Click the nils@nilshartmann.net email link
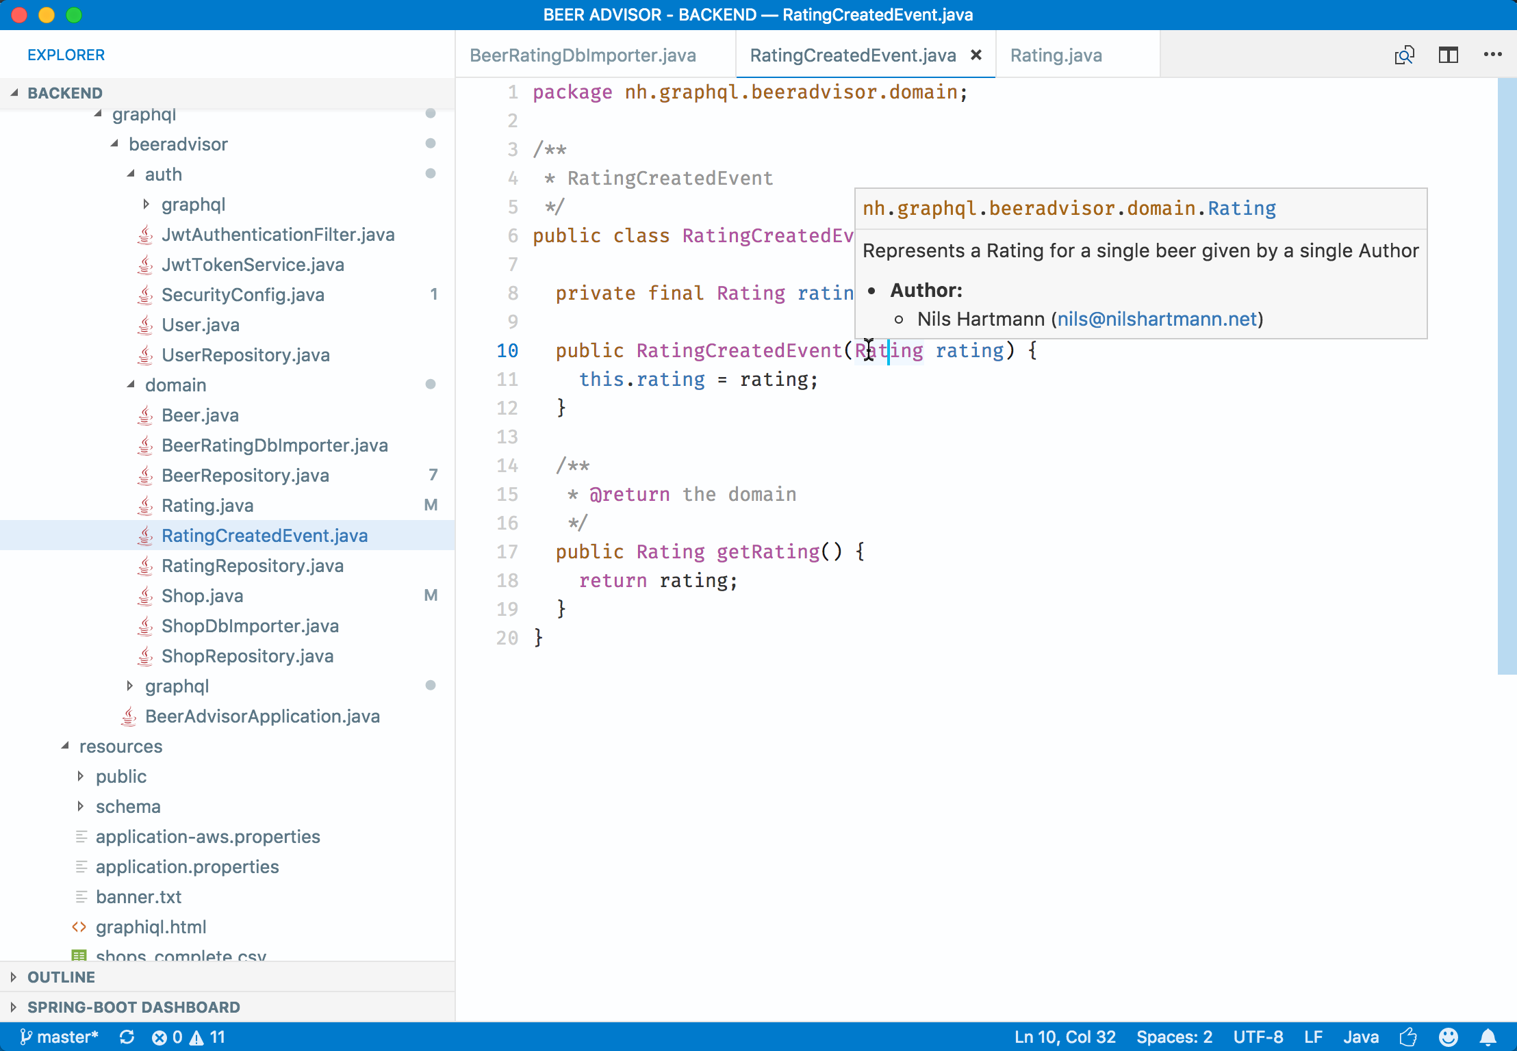This screenshot has width=1517, height=1051. pyautogui.click(x=1157, y=319)
